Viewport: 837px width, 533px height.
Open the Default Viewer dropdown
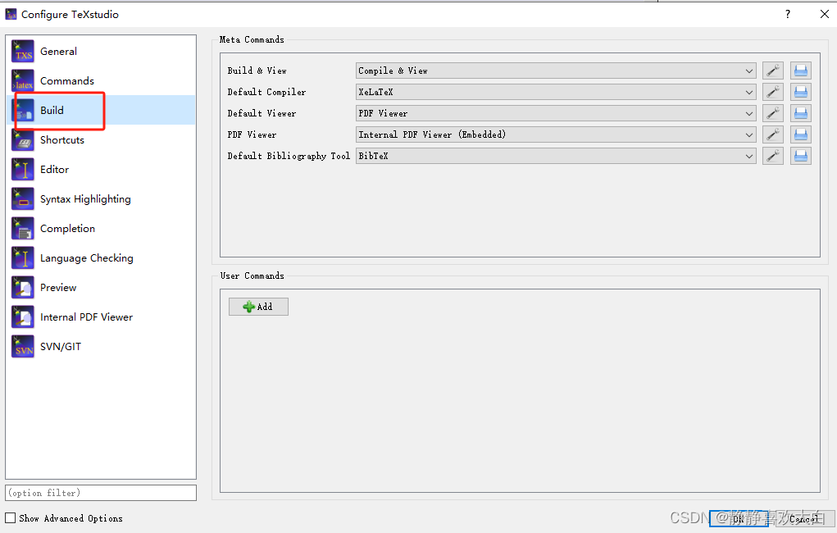pyautogui.click(x=556, y=113)
